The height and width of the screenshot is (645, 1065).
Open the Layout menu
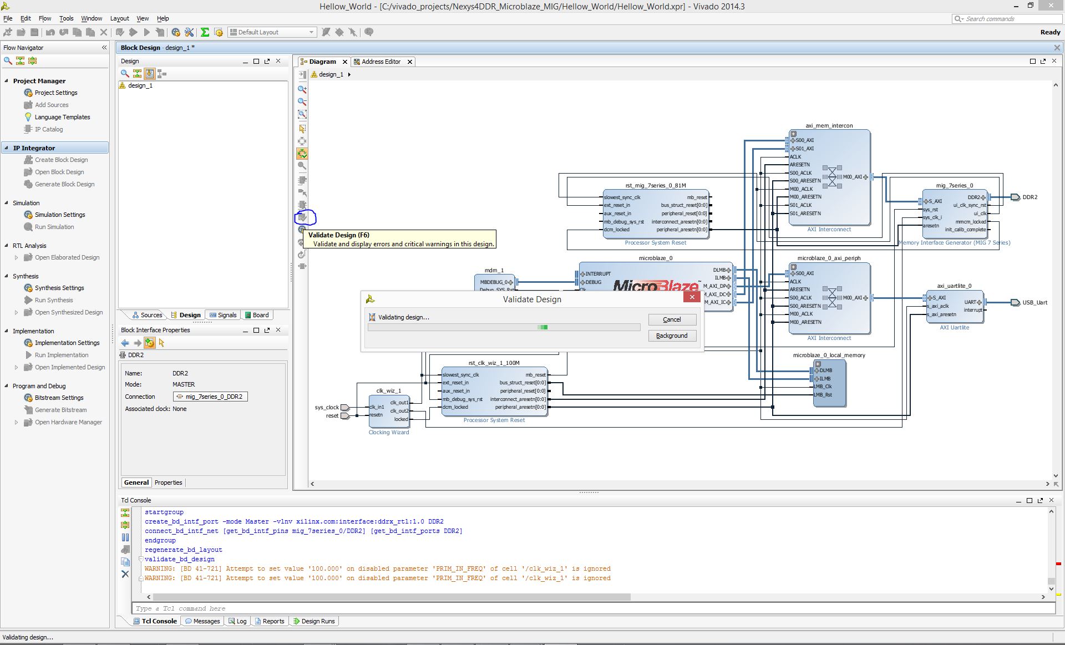tap(119, 18)
